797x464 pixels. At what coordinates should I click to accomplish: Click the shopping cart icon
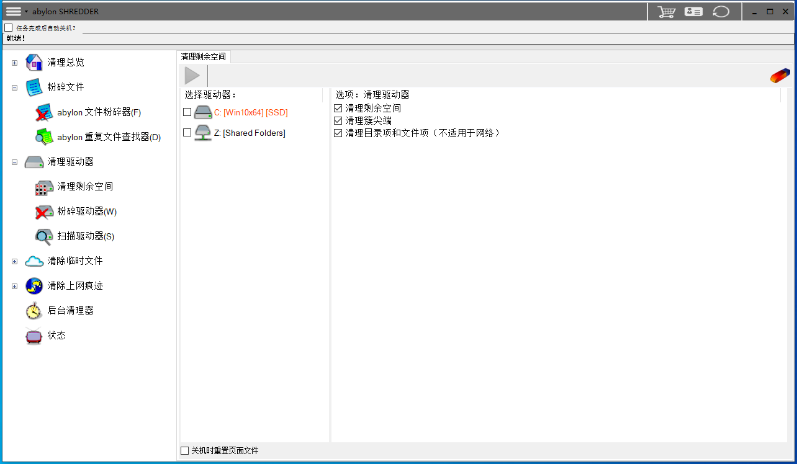667,12
